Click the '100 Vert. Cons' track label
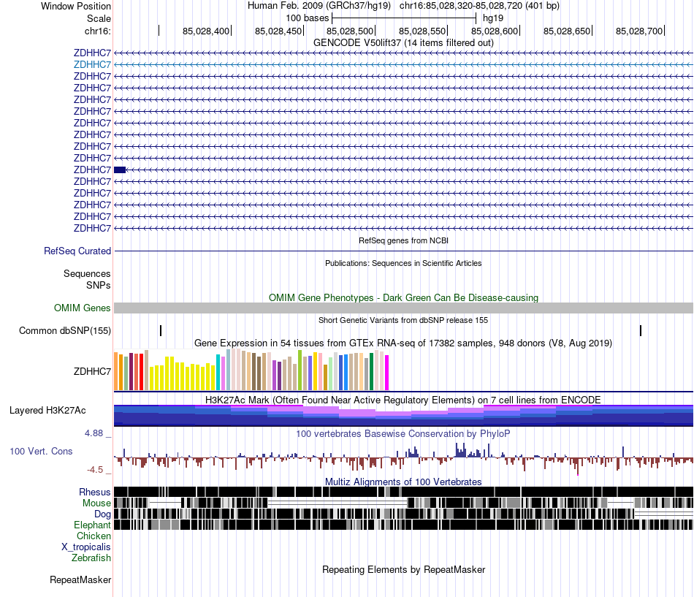This screenshot has height=597, width=694. pyautogui.click(x=41, y=451)
